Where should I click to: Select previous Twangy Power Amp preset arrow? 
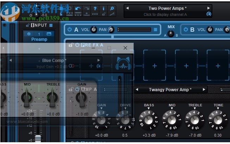pos(137,89)
